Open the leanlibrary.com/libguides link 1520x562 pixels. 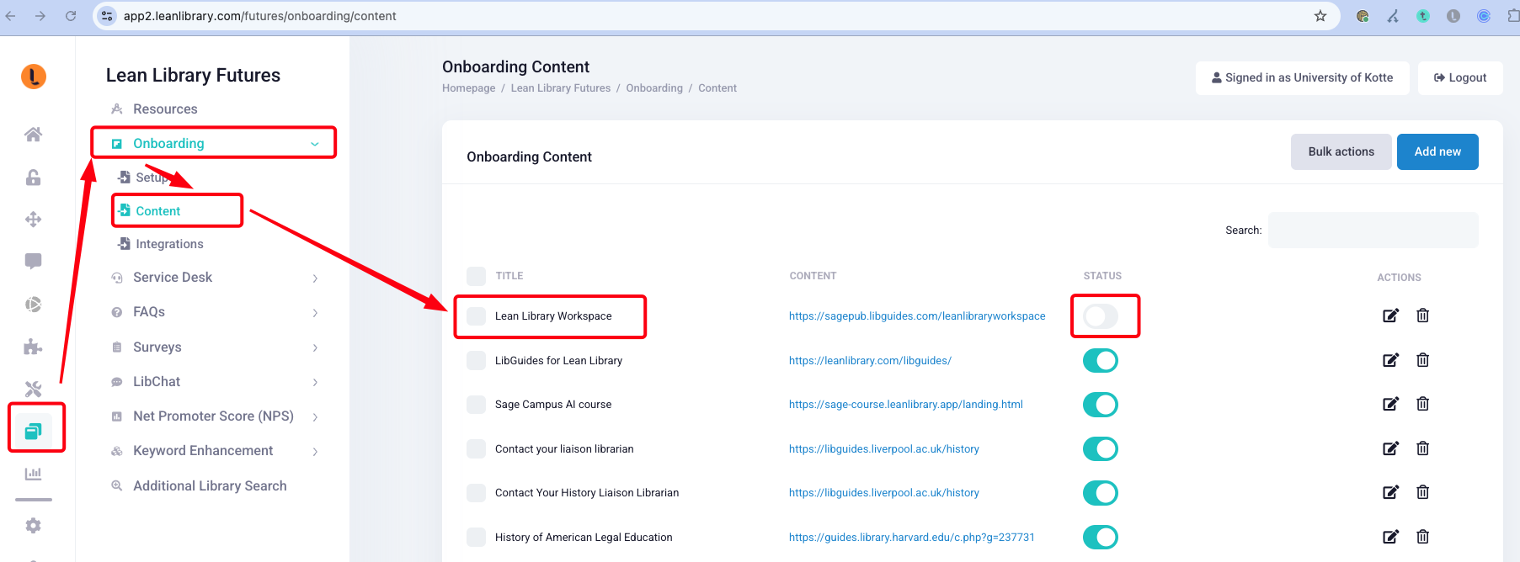870,360
